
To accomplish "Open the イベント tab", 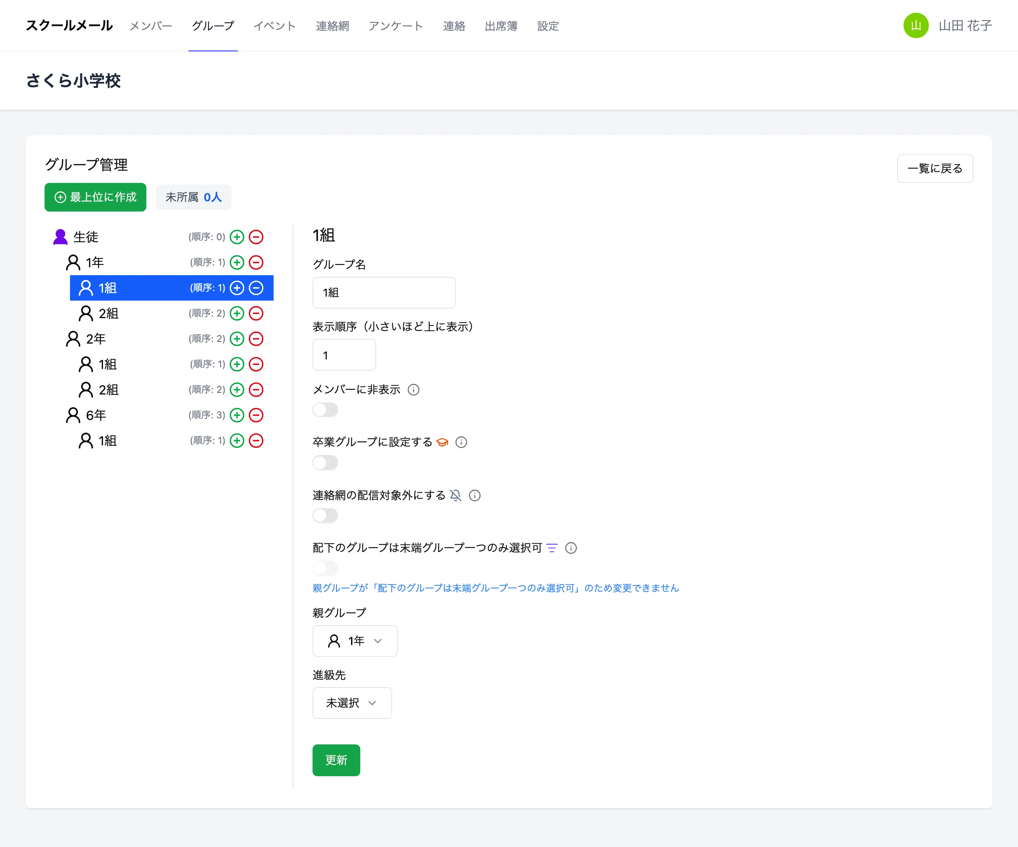I will (275, 26).
